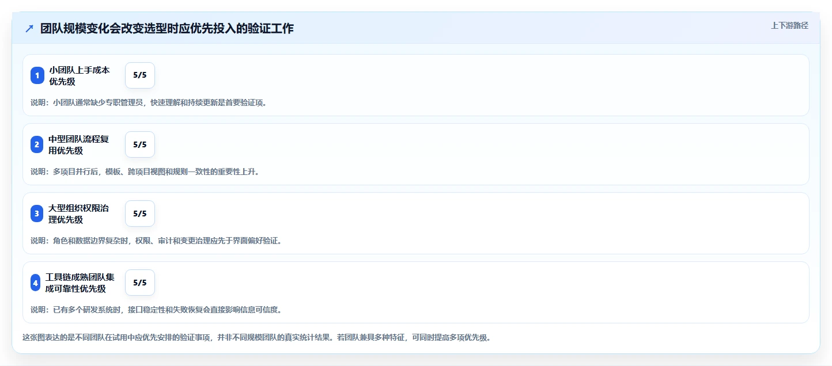Image resolution: width=832 pixels, height=366 pixels.
Task: Click the 5/5 score for 大型组织权限治理优先级
Action: [140, 213]
